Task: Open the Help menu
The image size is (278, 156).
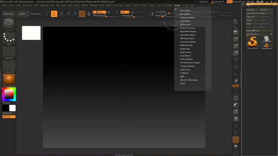Action: click(x=192, y=5)
